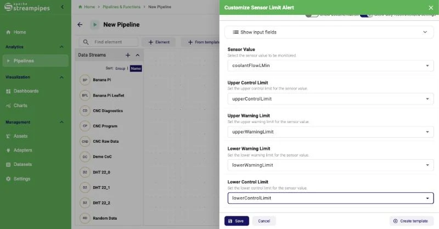Screen dimensions: 439x229
Task: Select the Demo CoC stream icon
Action: click(85, 157)
